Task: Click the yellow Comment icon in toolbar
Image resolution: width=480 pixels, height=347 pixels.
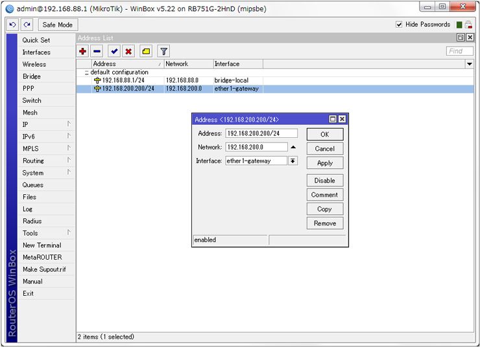Action: (x=146, y=51)
